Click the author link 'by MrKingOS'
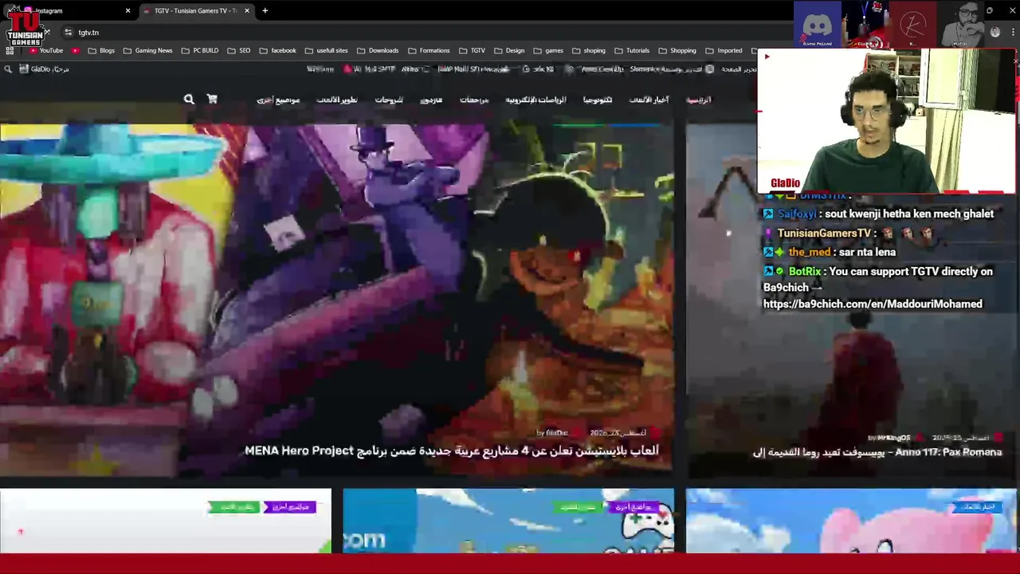The image size is (1020, 574). pyautogui.click(x=889, y=438)
